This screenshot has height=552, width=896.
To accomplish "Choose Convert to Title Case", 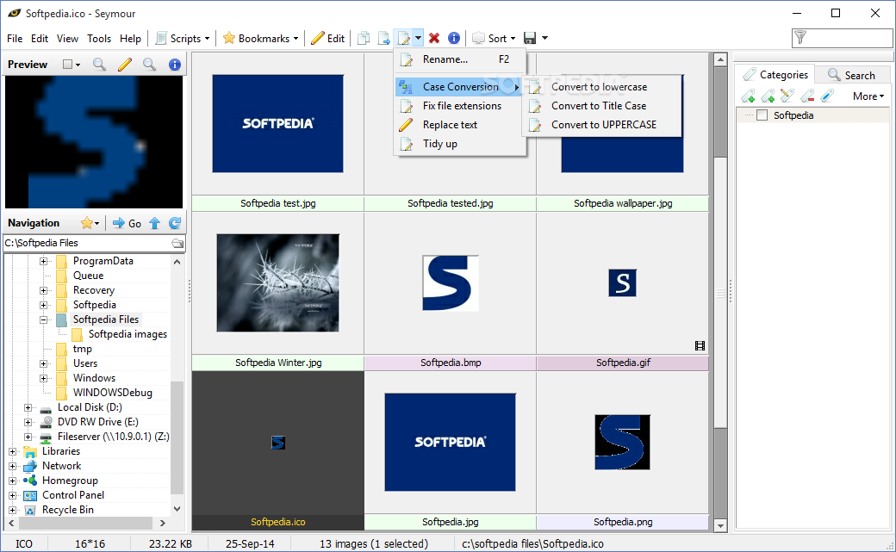I will pos(602,106).
